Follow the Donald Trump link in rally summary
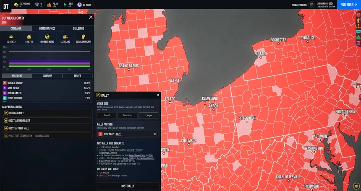This screenshot has width=361, height=191. pos(133,150)
